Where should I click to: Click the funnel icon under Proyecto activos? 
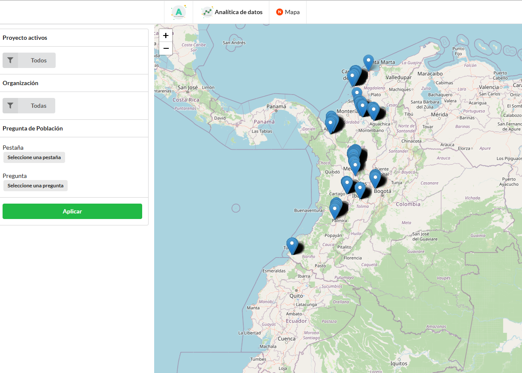coord(10,60)
